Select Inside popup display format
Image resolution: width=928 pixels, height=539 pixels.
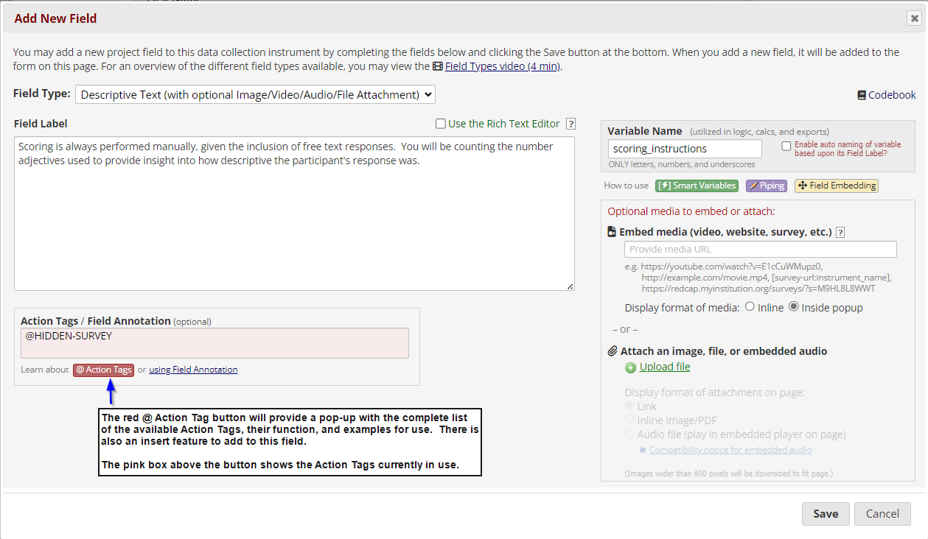pos(794,307)
